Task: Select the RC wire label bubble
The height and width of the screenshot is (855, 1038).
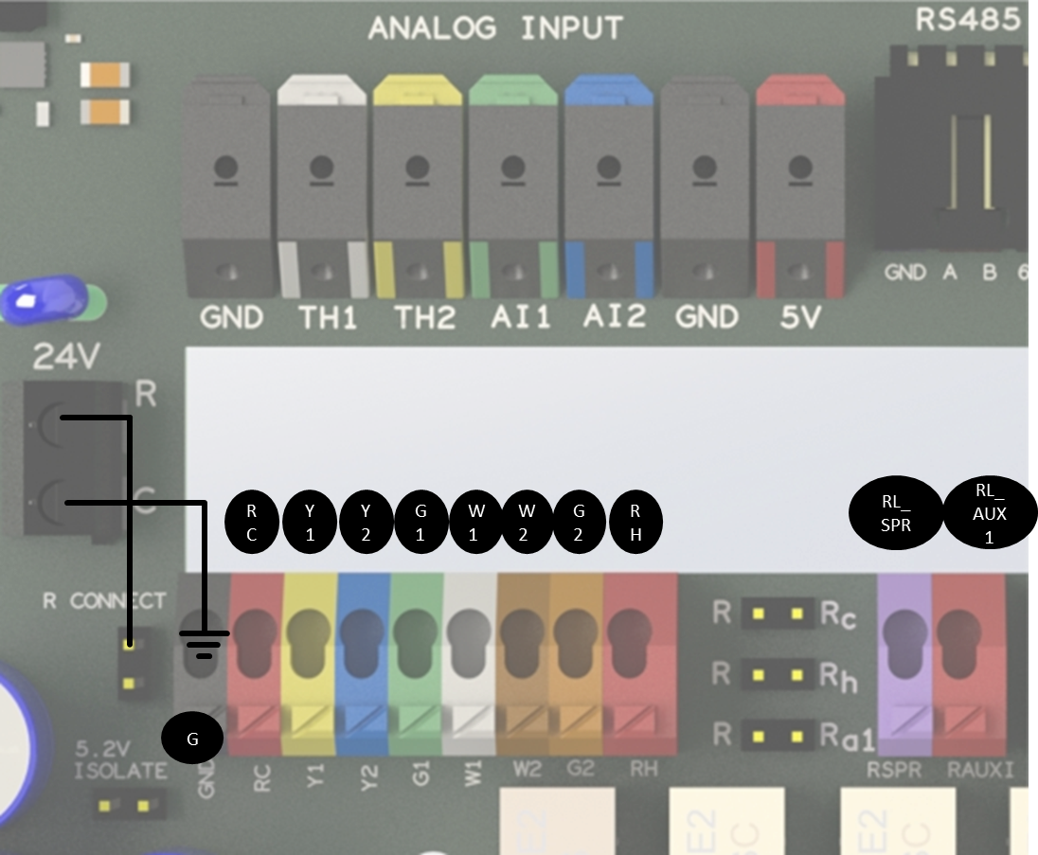Action: point(251,521)
